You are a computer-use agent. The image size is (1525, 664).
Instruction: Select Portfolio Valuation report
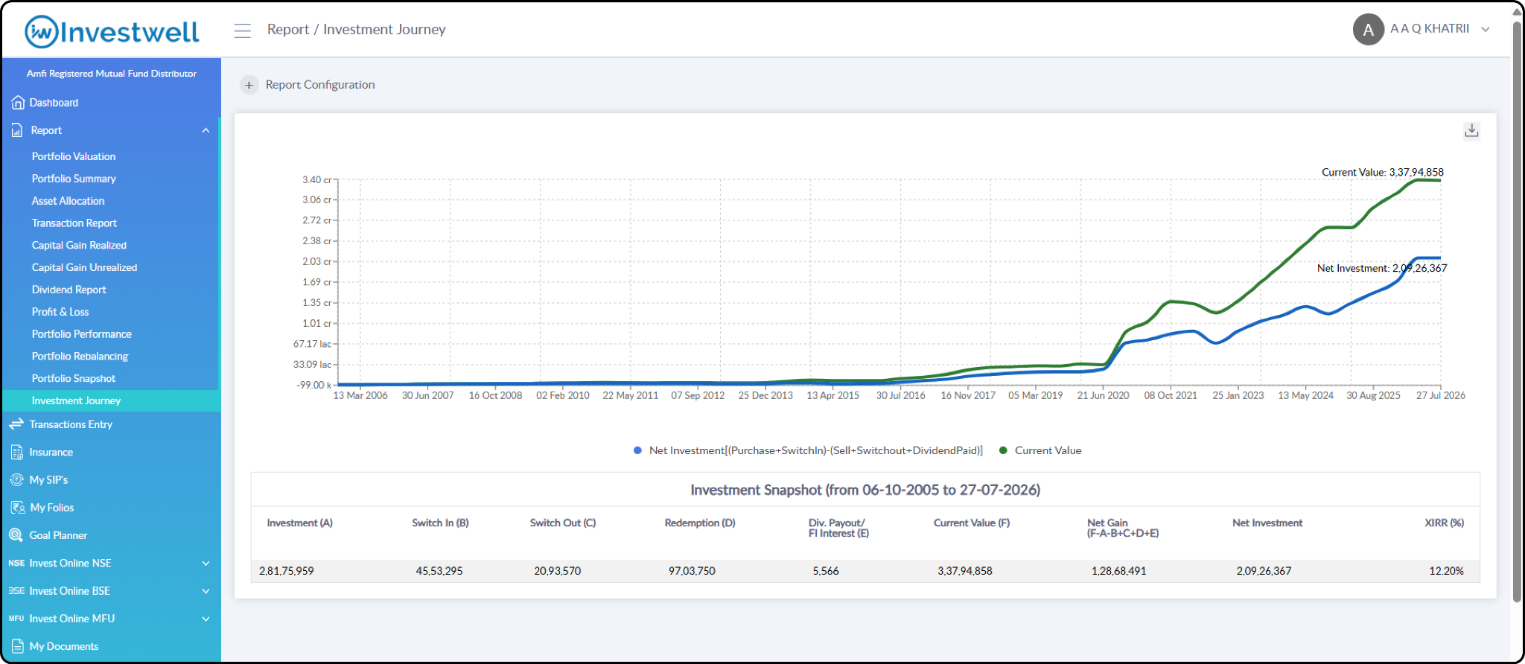tap(74, 156)
